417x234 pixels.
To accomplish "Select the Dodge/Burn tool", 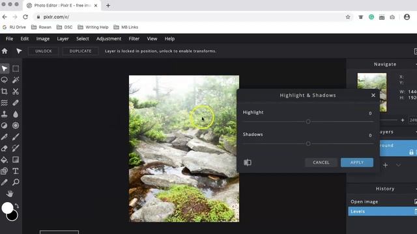I will click(5, 125).
